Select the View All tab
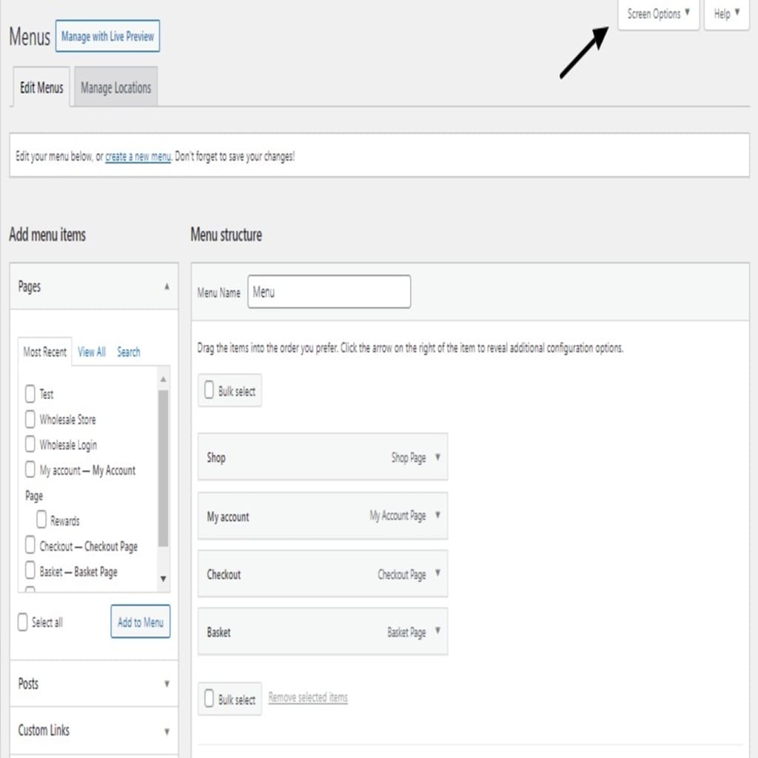Screen dimensions: 758x758 92,352
